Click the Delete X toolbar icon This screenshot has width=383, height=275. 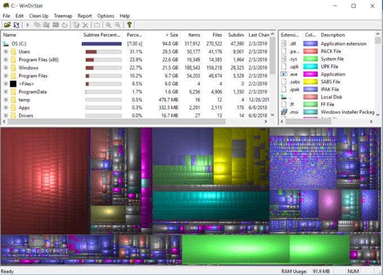[x=86, y=25]
